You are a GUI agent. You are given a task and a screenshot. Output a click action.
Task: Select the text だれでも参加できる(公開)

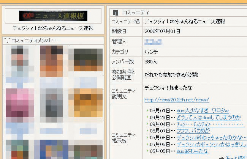tap(171, 75)
